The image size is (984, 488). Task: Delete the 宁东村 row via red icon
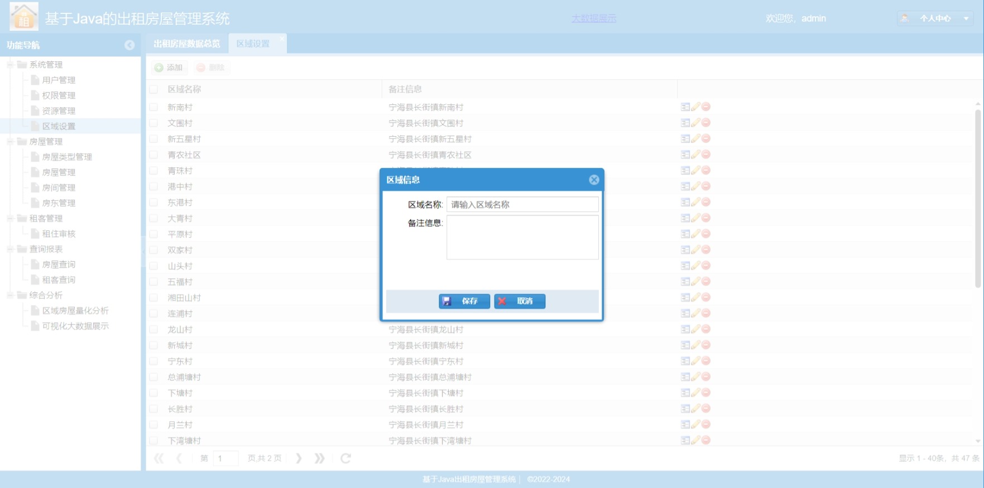pyautogui.click(x=706, y=361)
